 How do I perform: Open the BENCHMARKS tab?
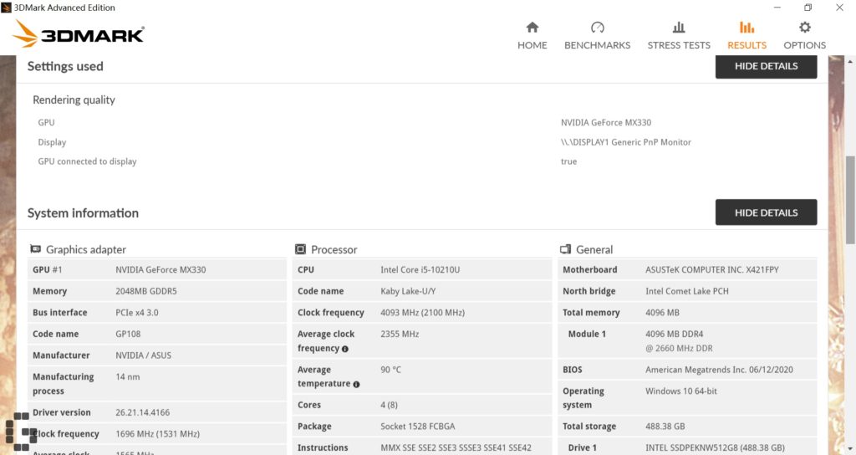[x=597, y=35]
